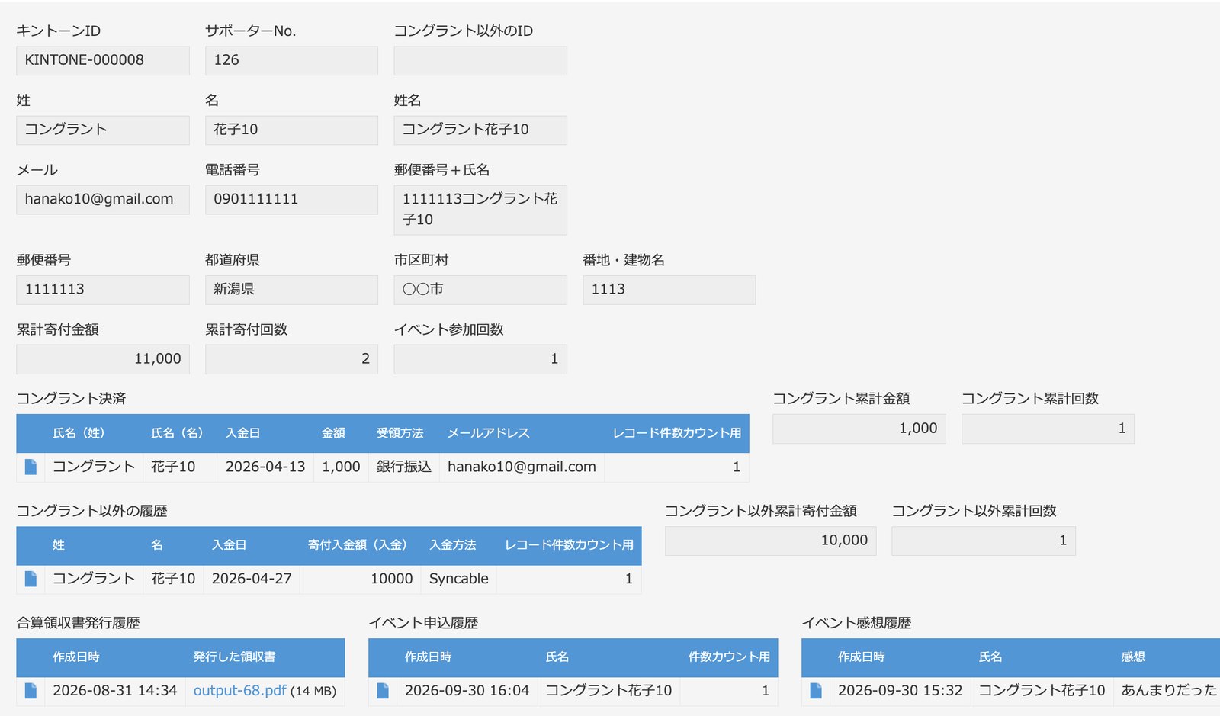The height and width of the screenshot is (716, 1220).
Task: Click the 都道府県 field 新潟県
Action: (291, 290)
